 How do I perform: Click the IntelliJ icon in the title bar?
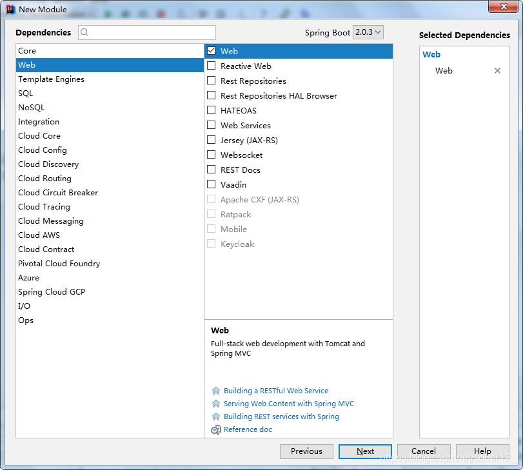pos(10,9)
